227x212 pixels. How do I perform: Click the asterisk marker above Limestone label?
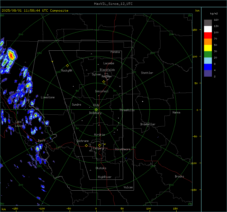[x=48, y=95]
